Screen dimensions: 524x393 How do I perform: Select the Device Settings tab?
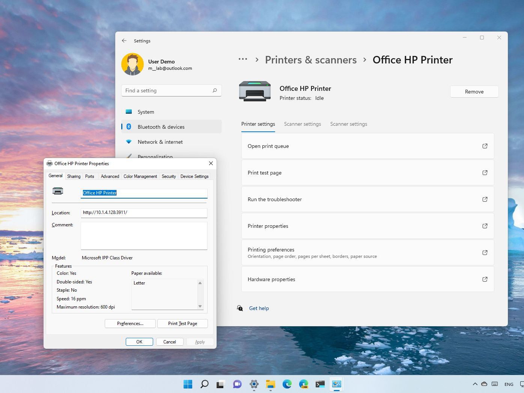click(194, 176)
